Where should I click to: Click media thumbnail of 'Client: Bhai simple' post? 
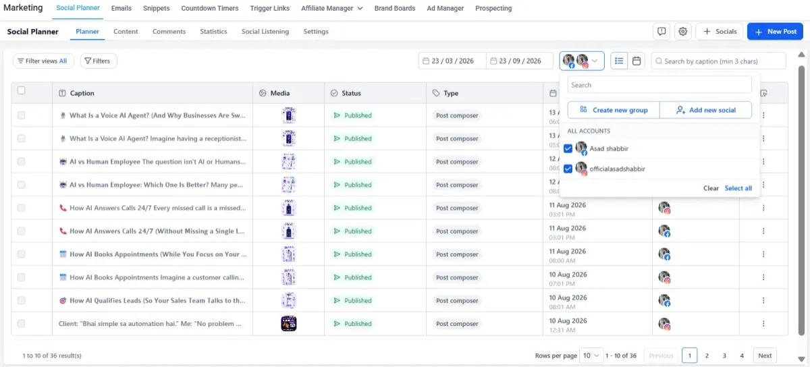[x=289, y=324]
